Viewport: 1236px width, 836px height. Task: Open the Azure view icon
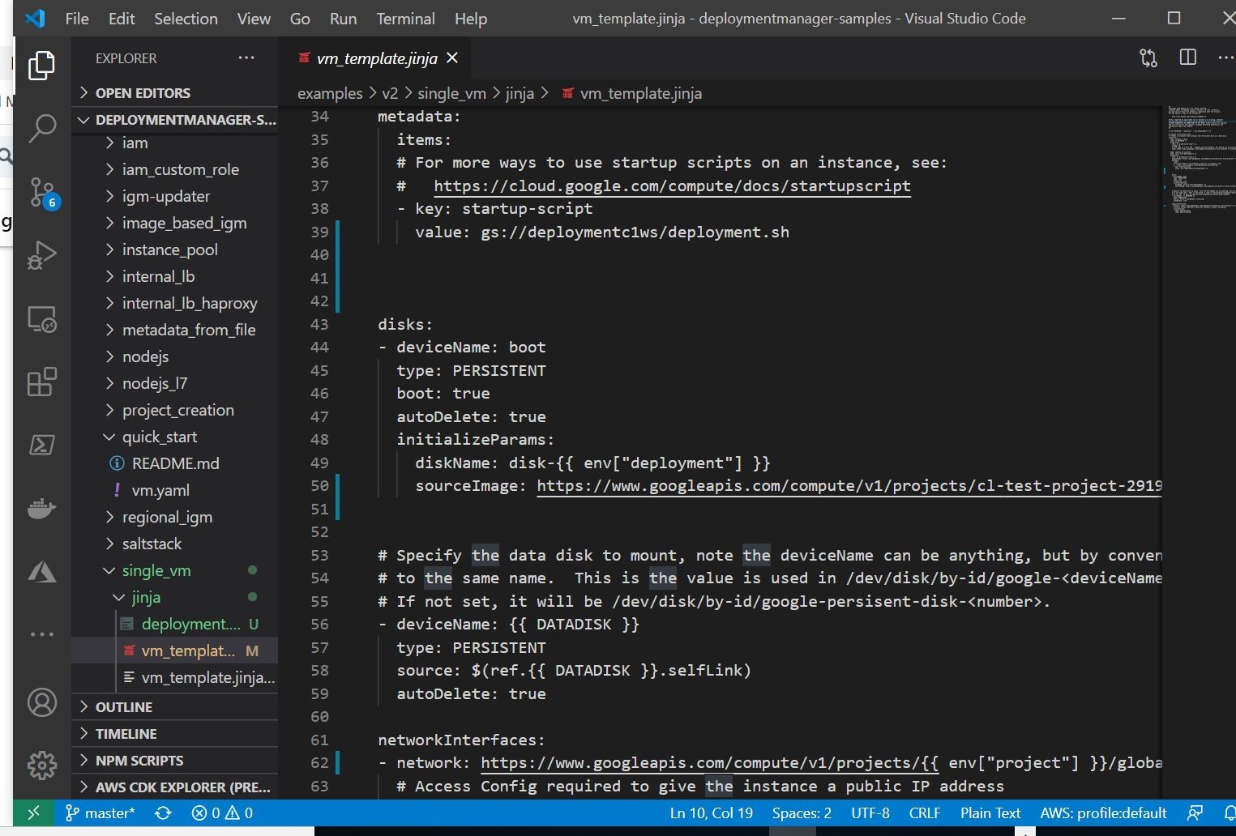pyautogui.click(x=42, y=572)
